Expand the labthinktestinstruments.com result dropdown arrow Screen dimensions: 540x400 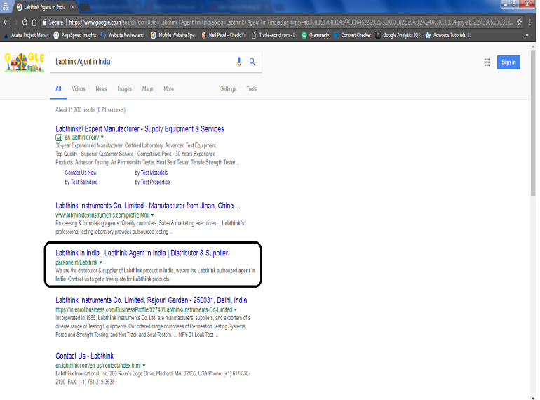153,215
